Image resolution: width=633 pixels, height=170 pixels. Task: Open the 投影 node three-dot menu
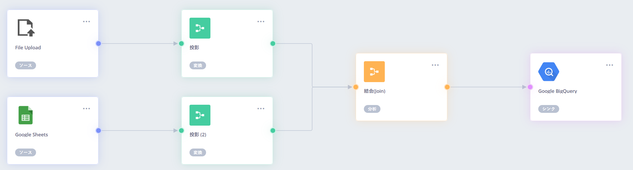(261, 22)
